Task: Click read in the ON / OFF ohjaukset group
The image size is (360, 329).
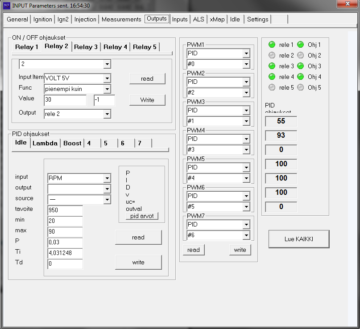Action: 147,79
